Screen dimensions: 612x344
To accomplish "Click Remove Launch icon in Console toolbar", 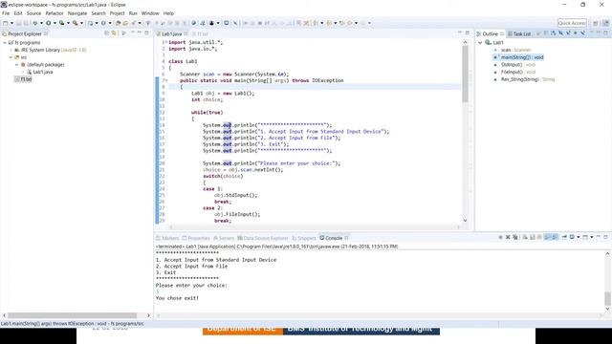I will pos(508,237).
